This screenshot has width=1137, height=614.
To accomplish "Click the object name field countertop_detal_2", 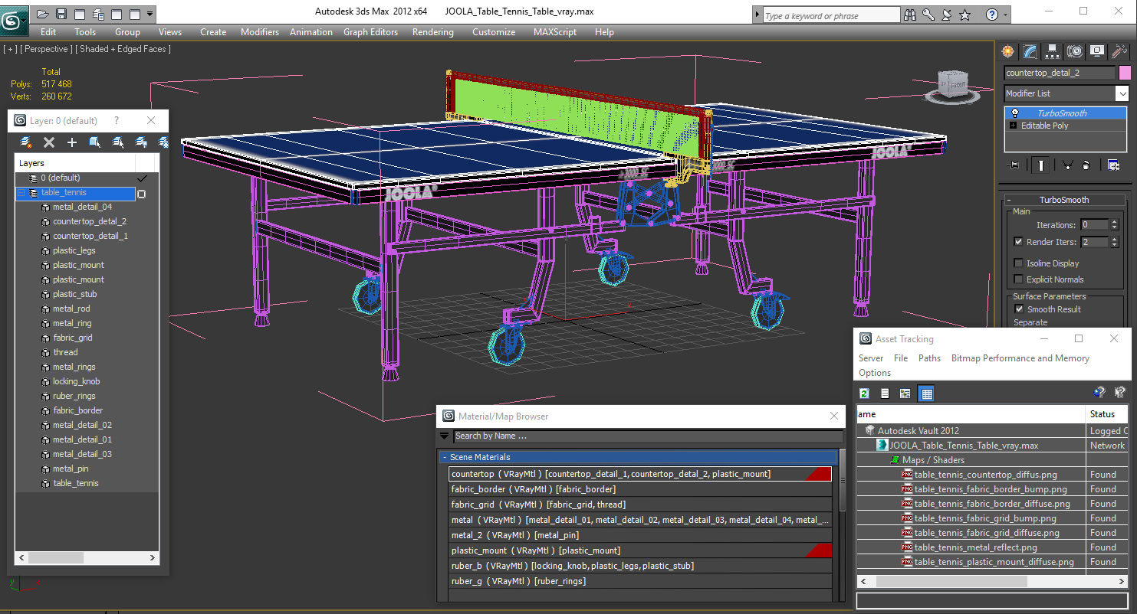I will click(1060, 73).
